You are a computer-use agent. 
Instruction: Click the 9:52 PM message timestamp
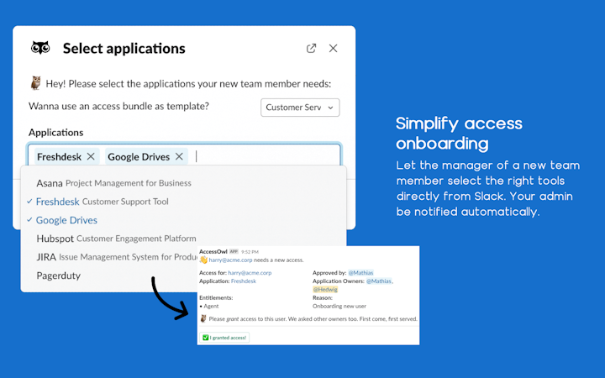point(250,252)
